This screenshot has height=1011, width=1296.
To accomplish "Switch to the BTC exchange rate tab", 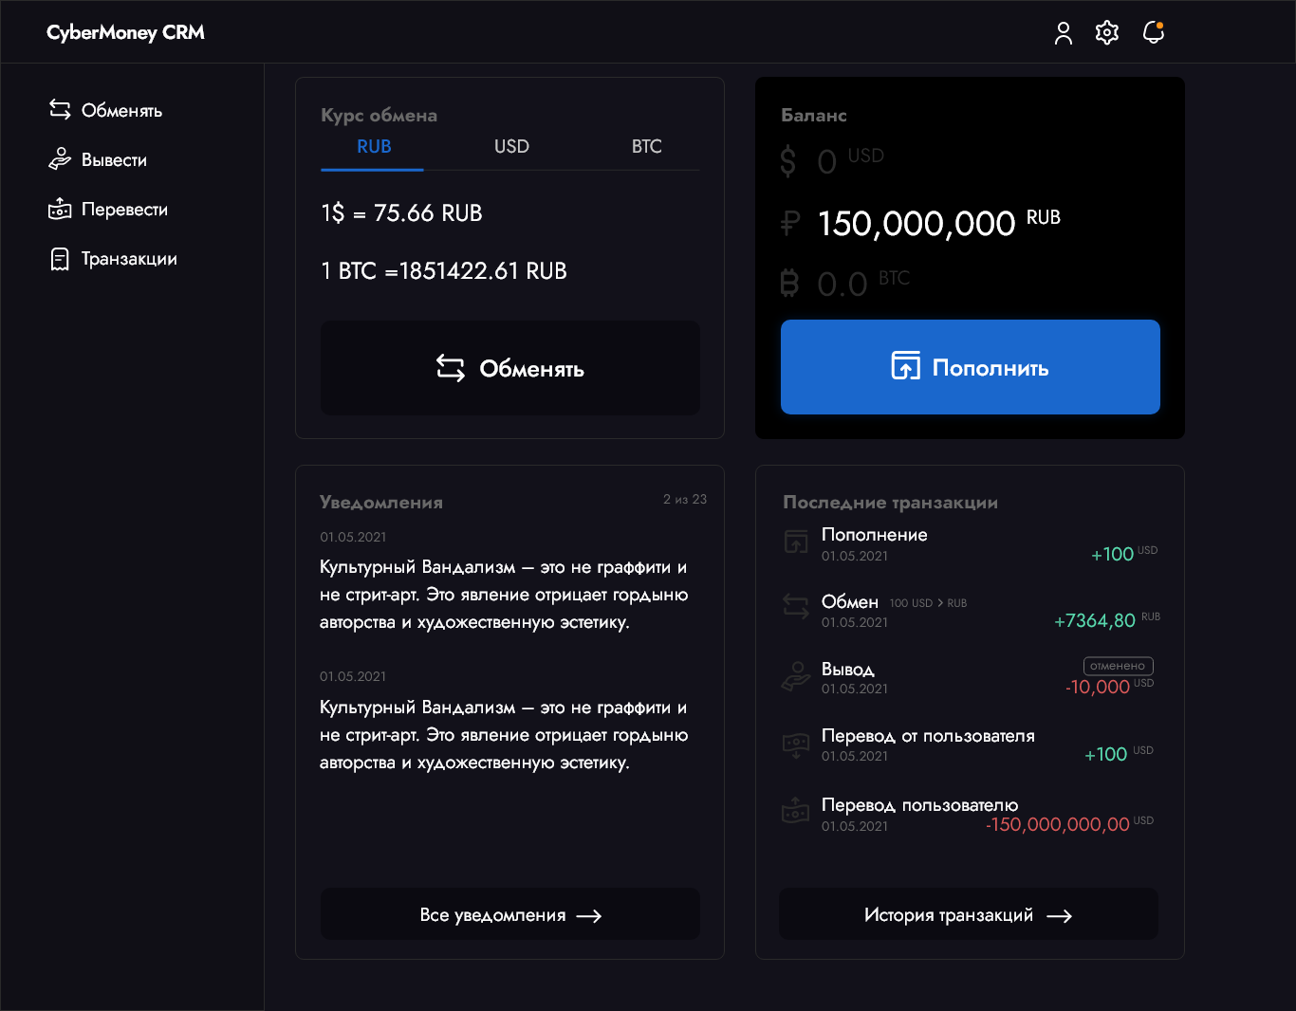I will tap(646, 146).
